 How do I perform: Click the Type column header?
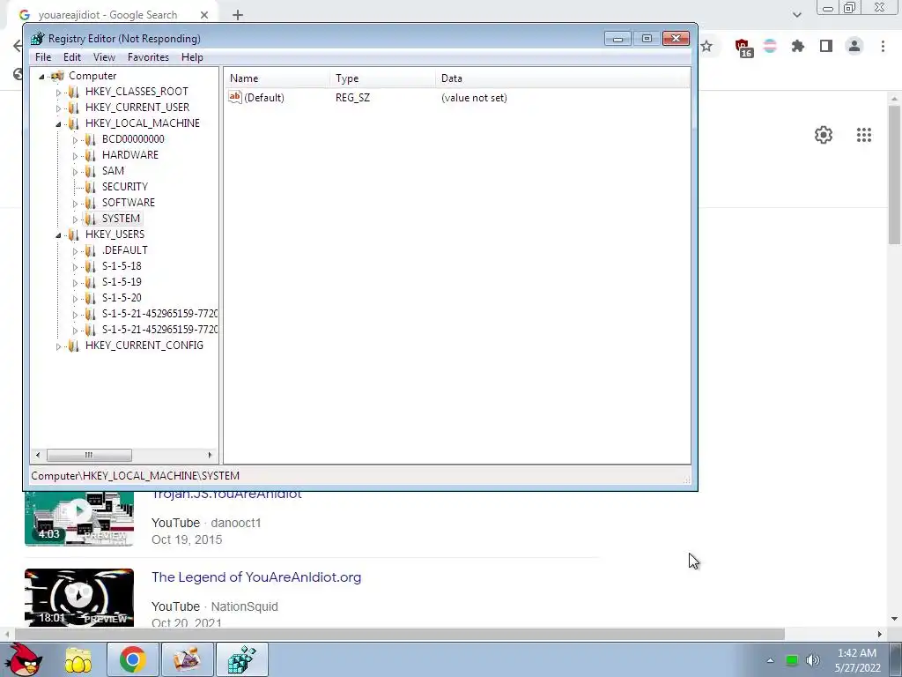coord(383,78)
